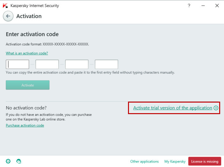
Task: Go back using the arrow beside Activation
Action: point(8,16)
